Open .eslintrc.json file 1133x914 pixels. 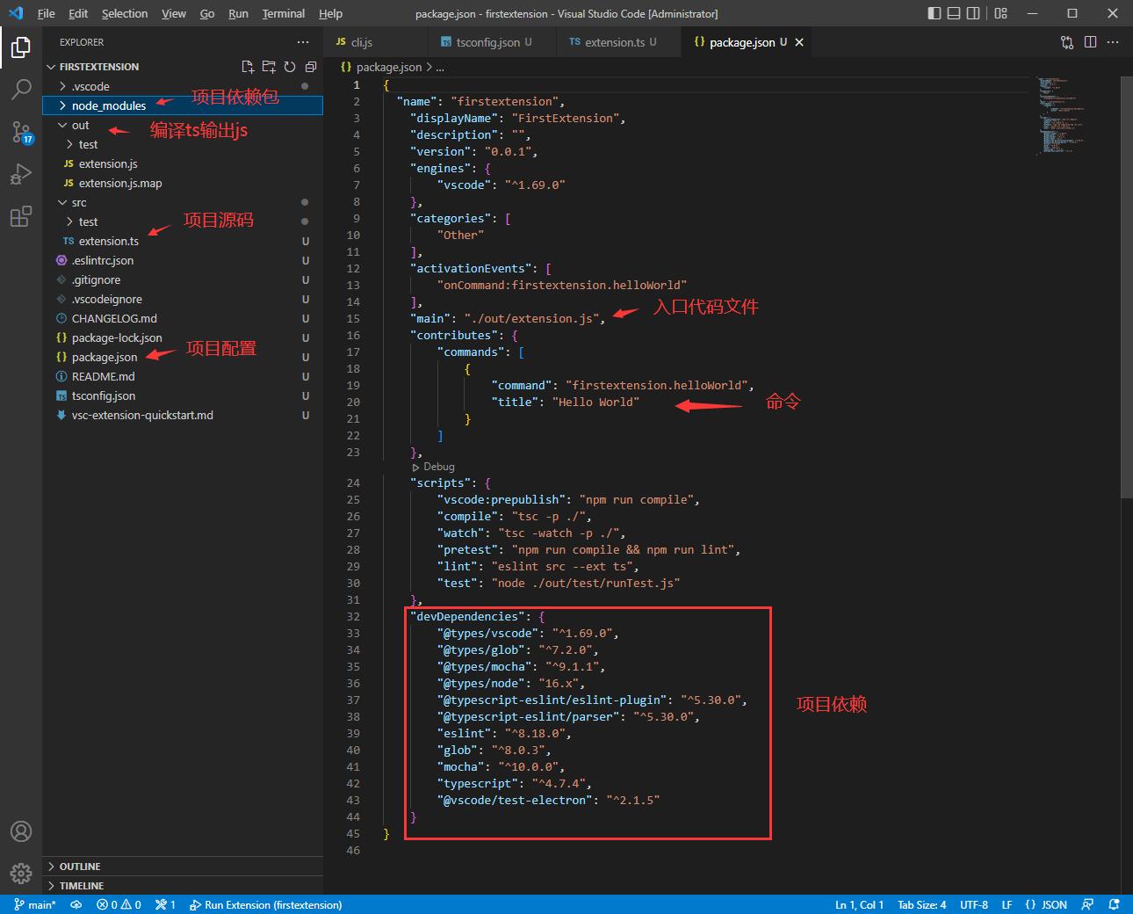[183, 260]
